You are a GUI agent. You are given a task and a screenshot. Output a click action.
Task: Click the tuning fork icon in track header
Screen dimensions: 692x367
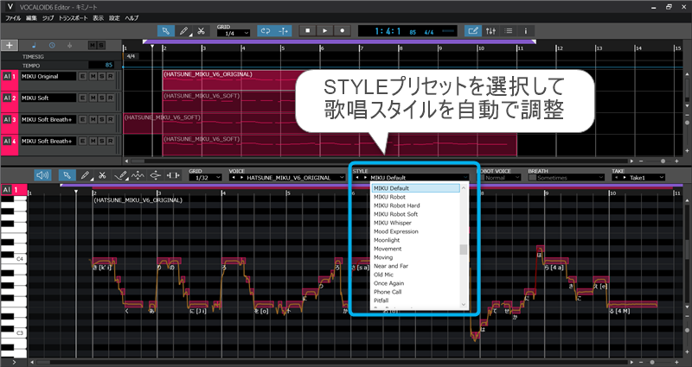click(69, 45)
